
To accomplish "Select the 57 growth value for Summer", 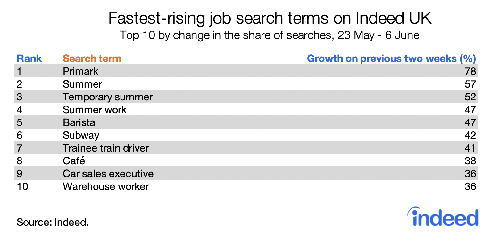I will 470,84.
